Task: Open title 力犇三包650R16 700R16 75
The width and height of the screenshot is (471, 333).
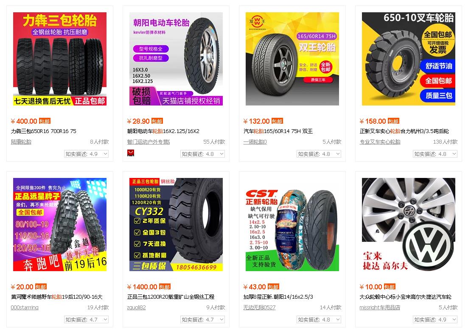Action: coord(44,131)
